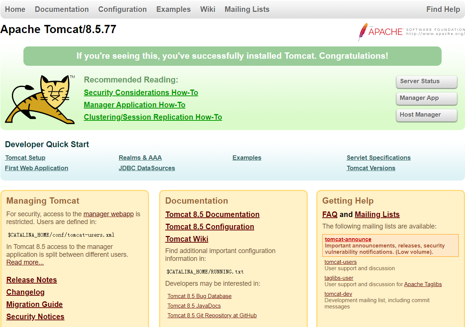The image size is (465, 327).
Task: Open the tomcat-users mailing list link
Action: pos(340,262)
